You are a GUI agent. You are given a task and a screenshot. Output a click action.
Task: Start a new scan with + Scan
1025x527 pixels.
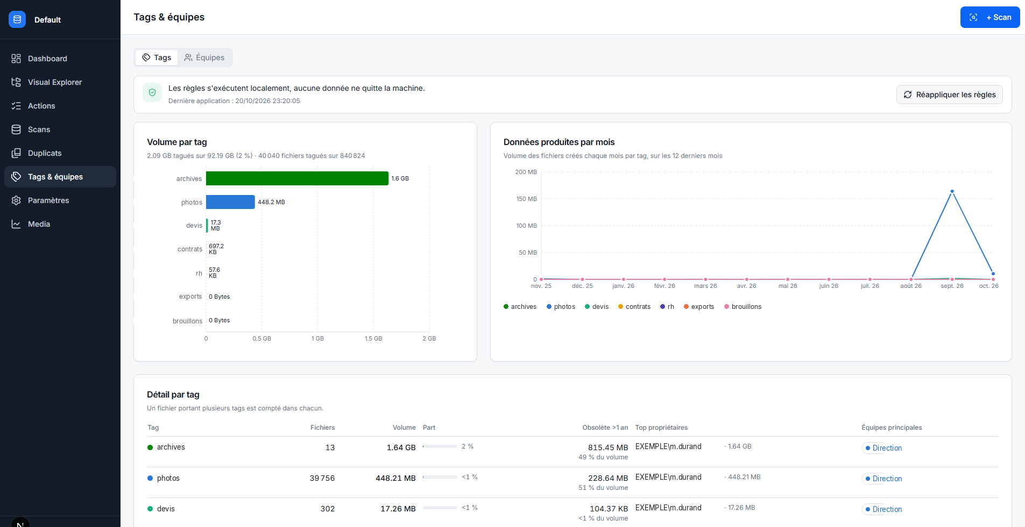tap(990, 17)
